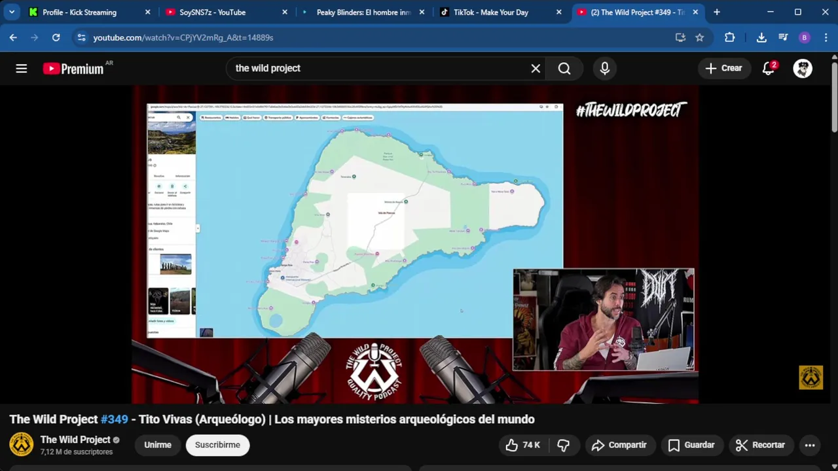Reload the page
The width and height of the screenshot is (838, 471).
coord(56,37)
